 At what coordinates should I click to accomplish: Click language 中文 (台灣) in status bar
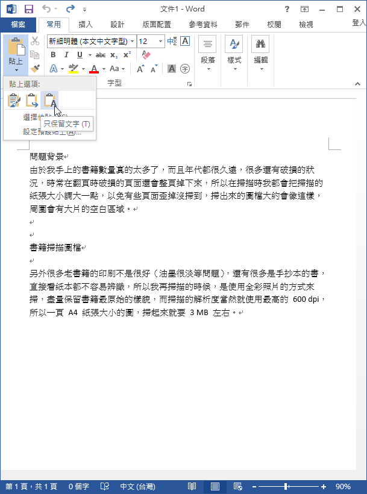[137, 487]
